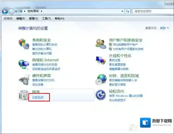Open the 网络和 Internet heading
This screenshot has width=174, height=134.
point(45,60)
